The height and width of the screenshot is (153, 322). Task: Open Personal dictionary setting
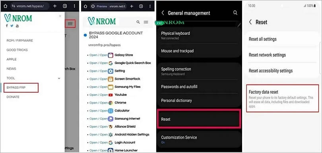click(199, 101)
